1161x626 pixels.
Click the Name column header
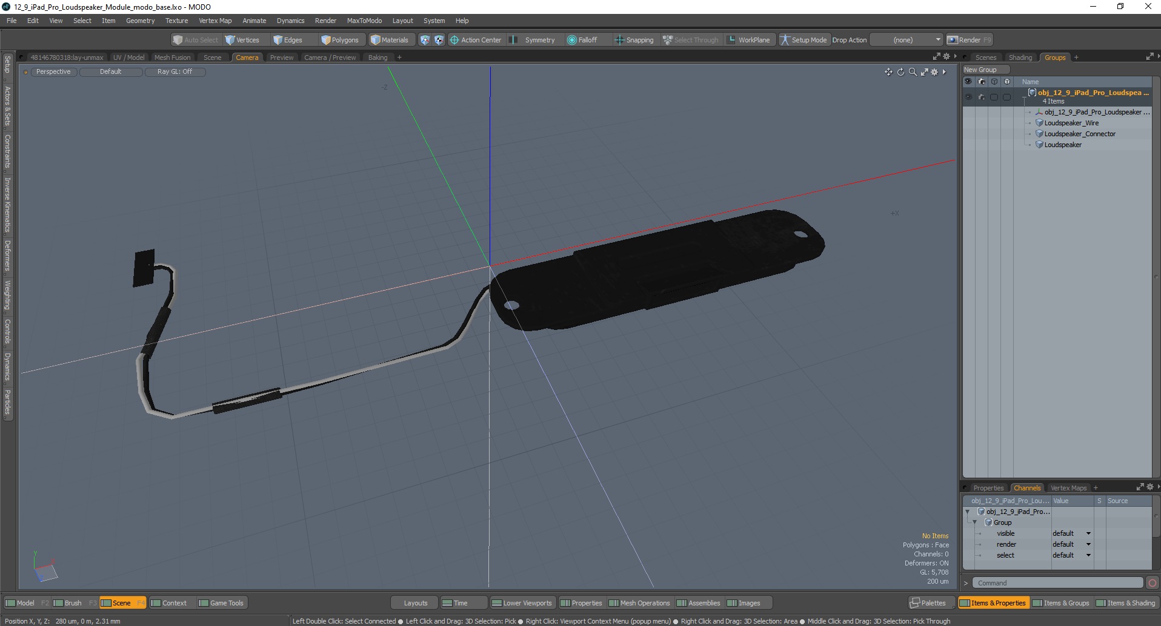(x=1030, y=82)
